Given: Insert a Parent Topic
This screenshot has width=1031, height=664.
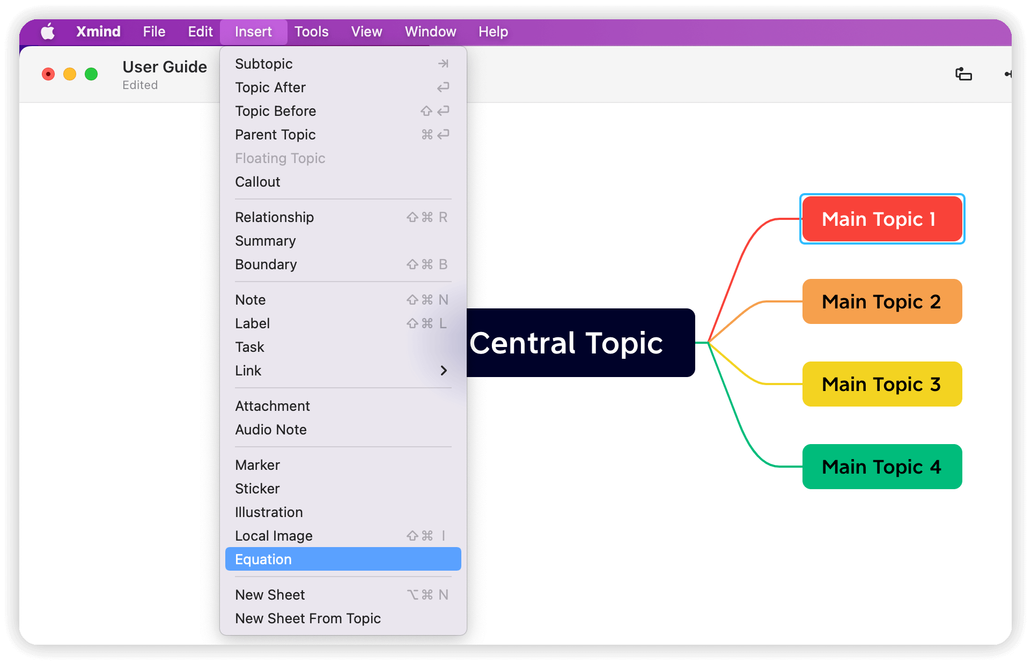Looking at the screenshot, I should [x=343, y=135].
